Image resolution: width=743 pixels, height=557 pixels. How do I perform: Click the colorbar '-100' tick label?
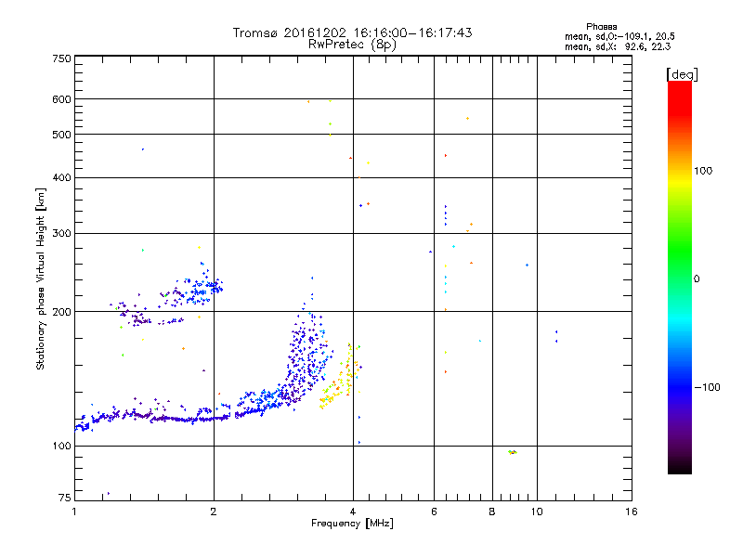[x=707, y=387]
